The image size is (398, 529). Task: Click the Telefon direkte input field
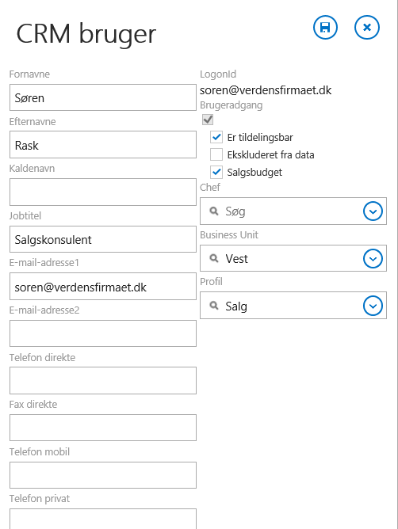point(103,381)
